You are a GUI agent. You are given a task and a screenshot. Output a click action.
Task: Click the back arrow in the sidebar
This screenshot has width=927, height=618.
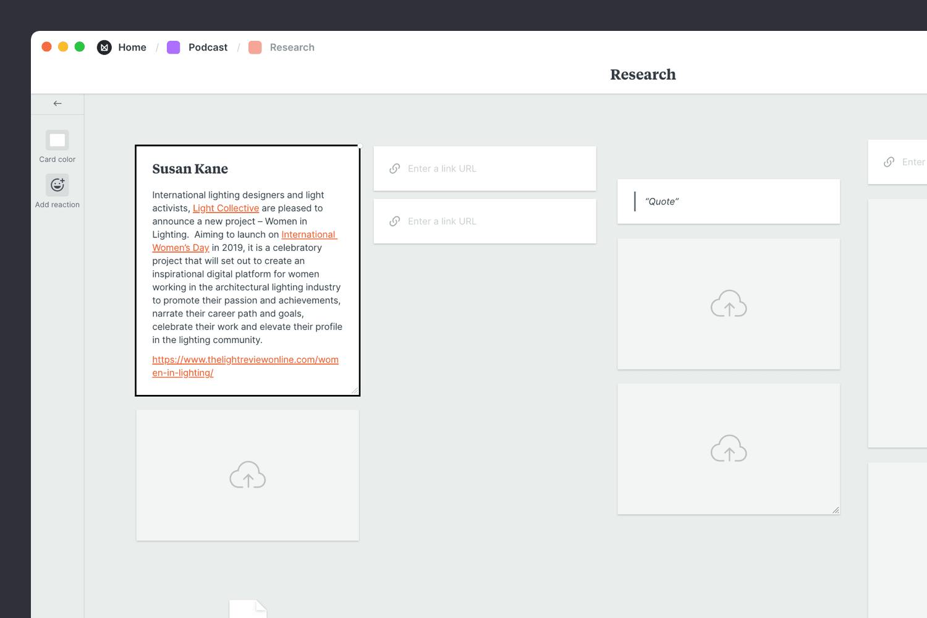57,104
